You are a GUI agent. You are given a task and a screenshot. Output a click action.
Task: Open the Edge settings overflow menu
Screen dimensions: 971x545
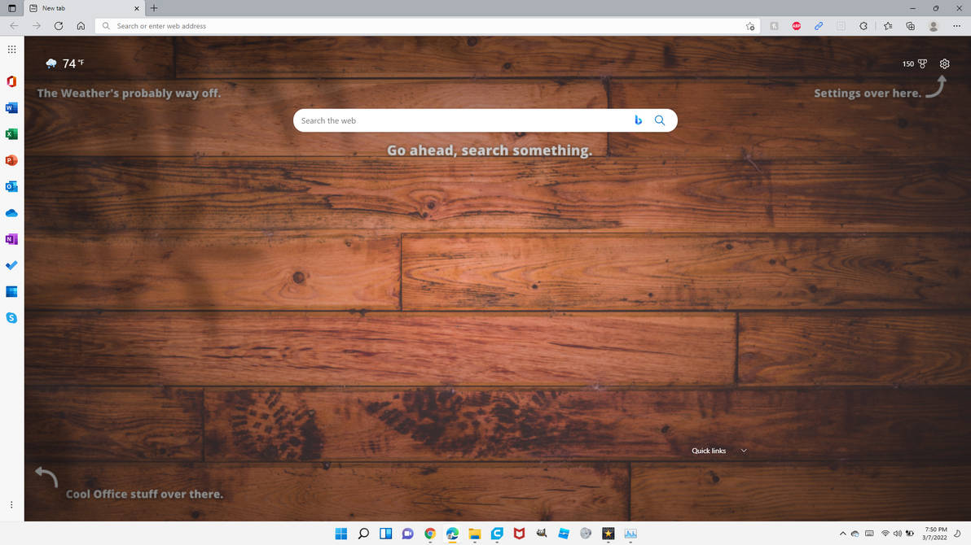tap(957, 25)
